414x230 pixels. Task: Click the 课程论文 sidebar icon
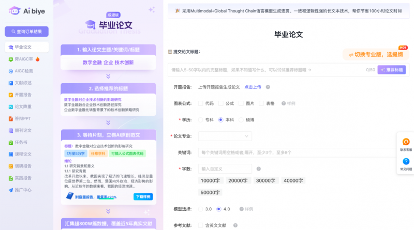pos(11,155)
